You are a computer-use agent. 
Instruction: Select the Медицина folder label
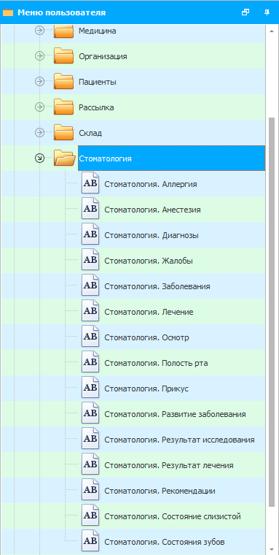pos(98,31)
